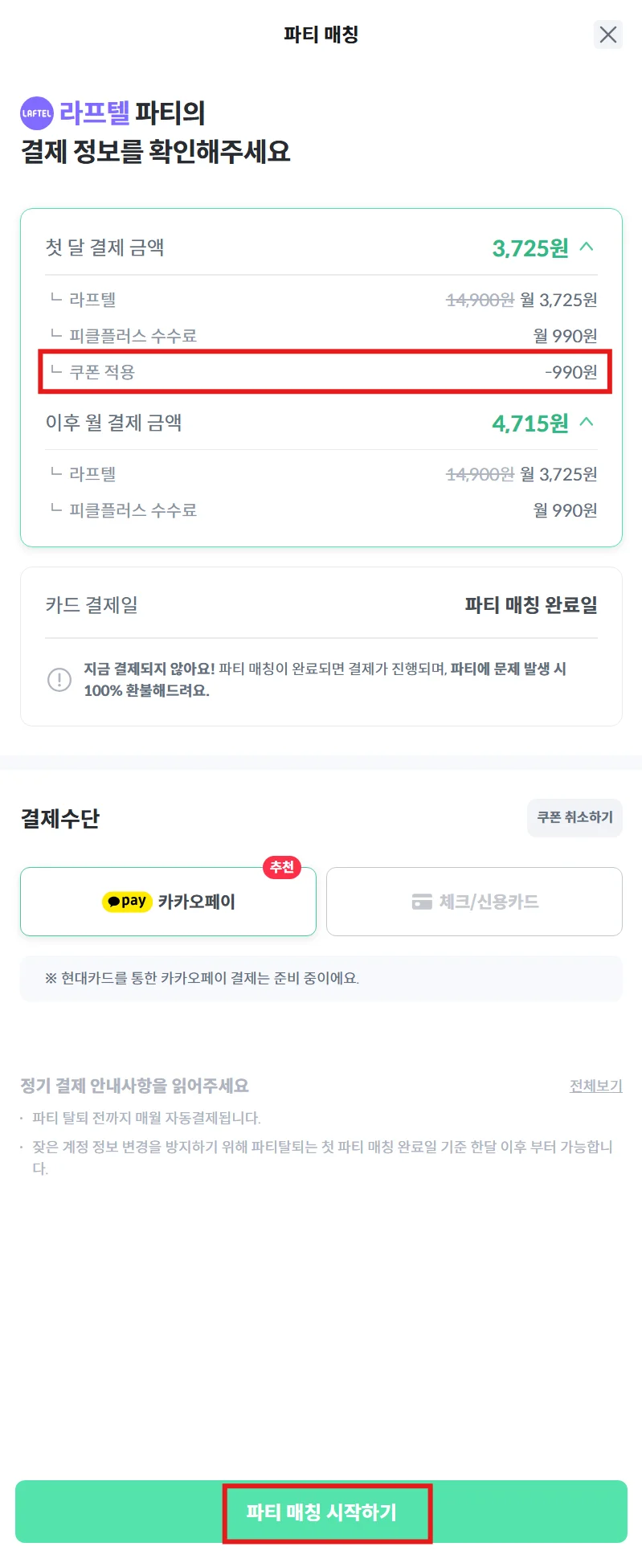Close the 파티 매칭 dialog

pos(608,35)
